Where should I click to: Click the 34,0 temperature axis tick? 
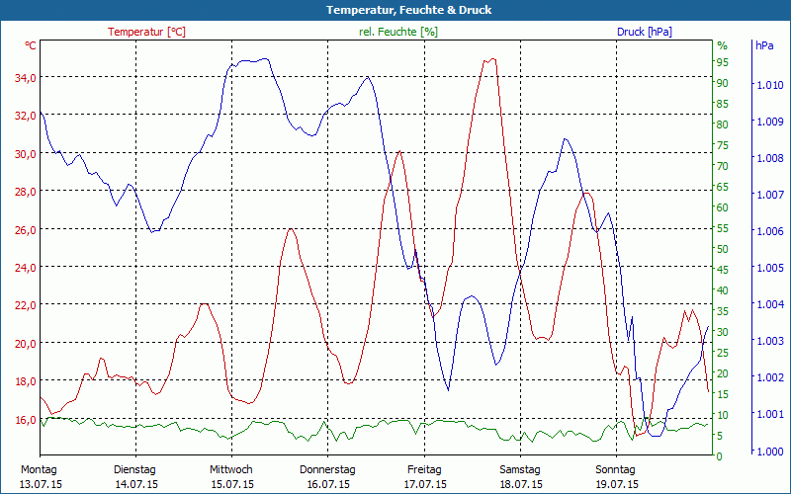pyautogui.click(x=24, y=77)
